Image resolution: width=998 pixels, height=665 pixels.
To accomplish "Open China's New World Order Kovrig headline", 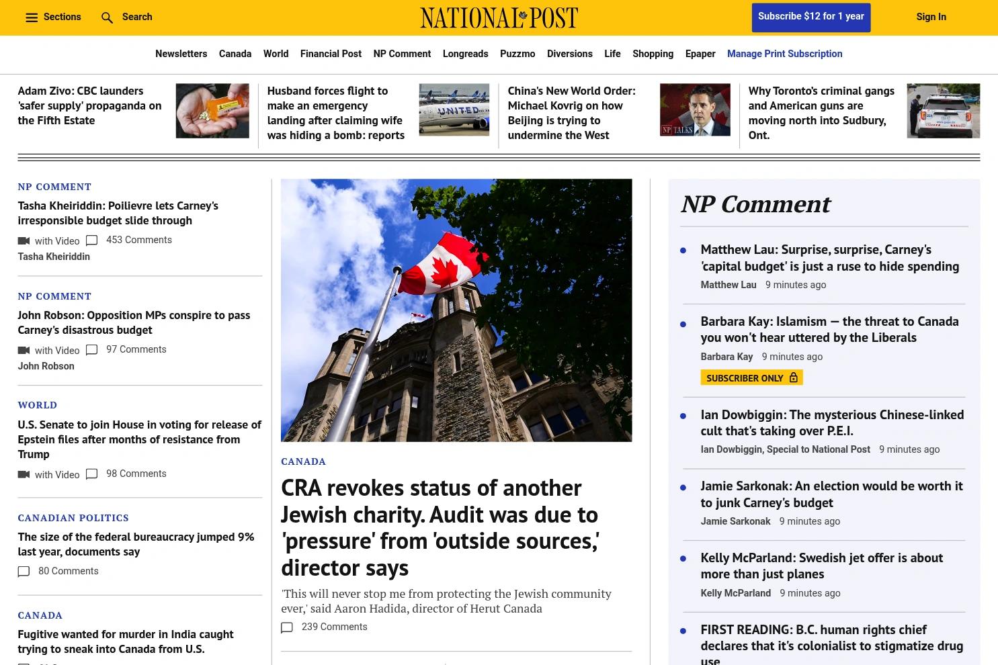I will [x=571, y=113].
